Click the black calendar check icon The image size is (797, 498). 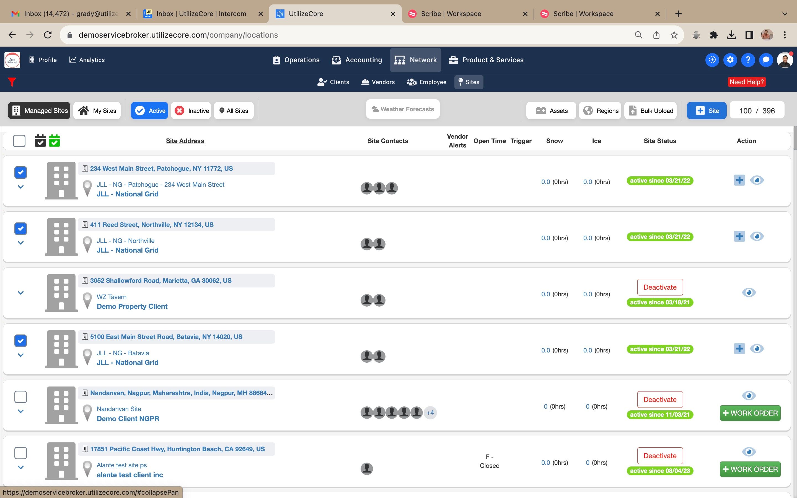click(40, 141)
